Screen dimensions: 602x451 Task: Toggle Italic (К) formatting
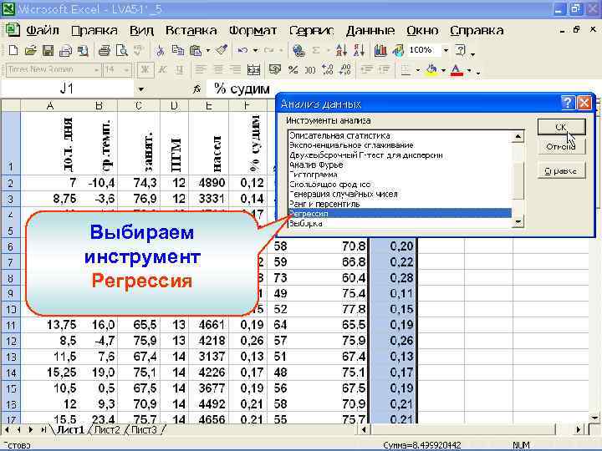coord(162,70)
